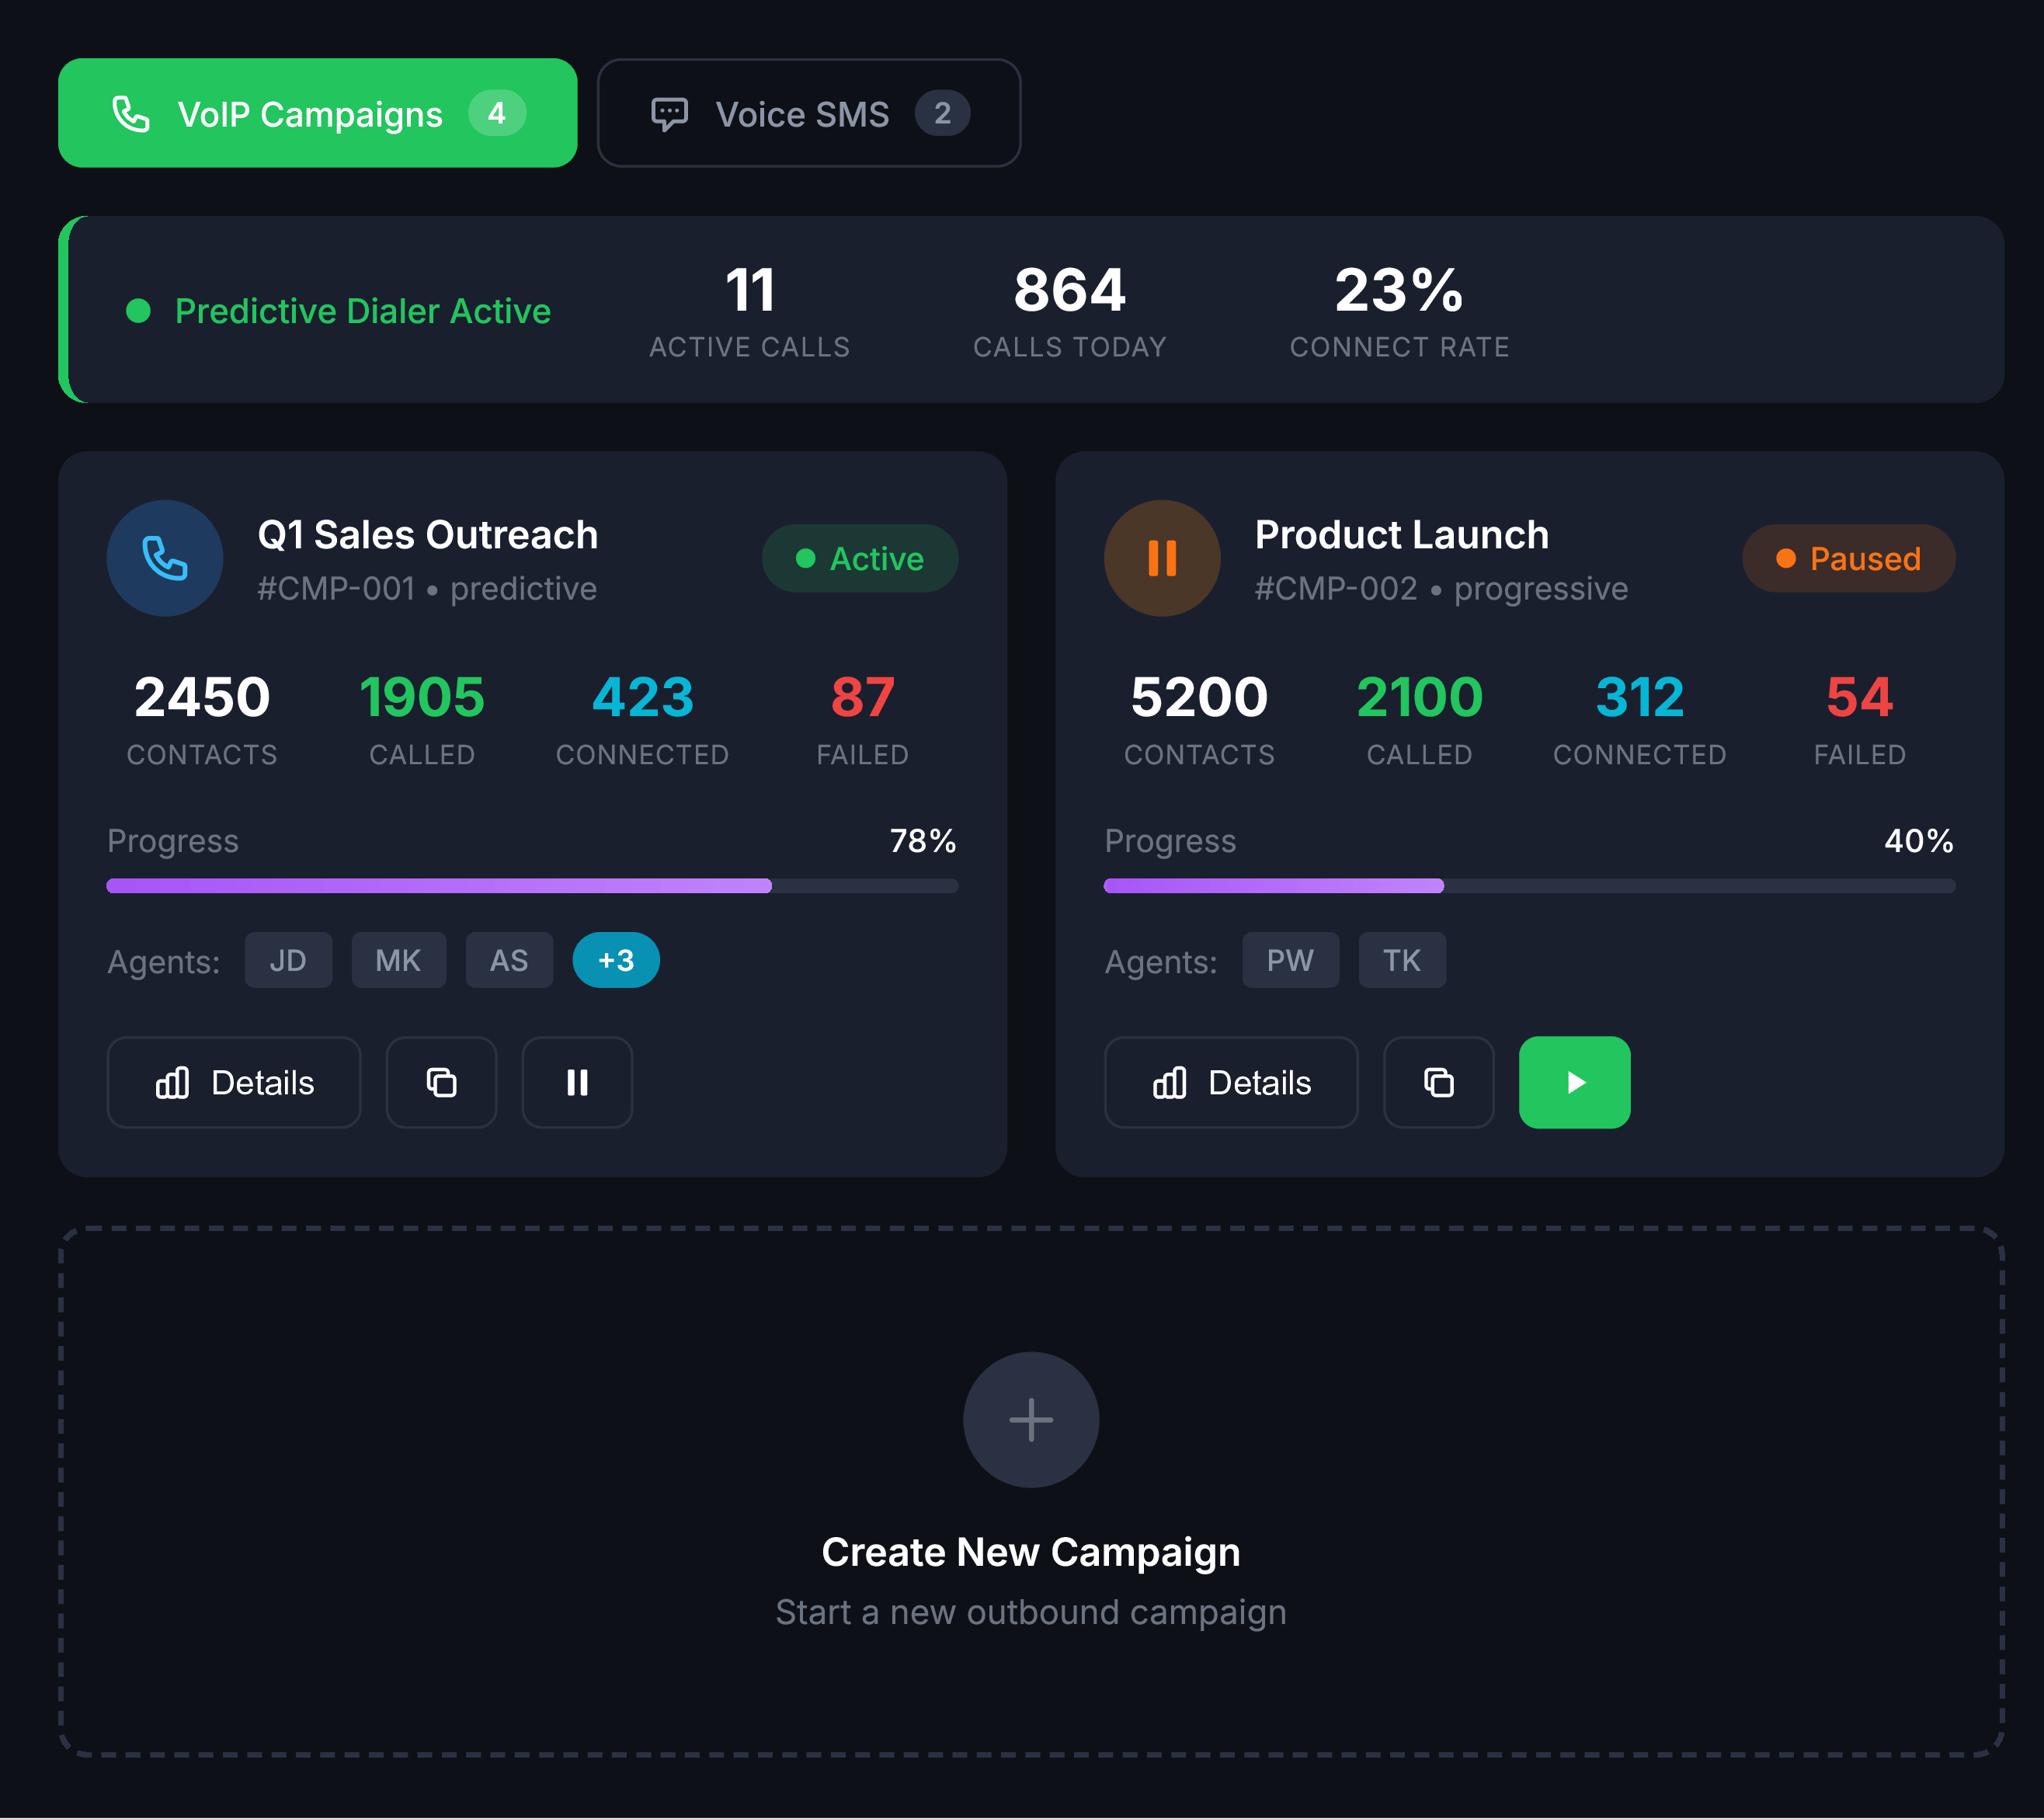Toggle the Active status badge on Q1 Sales Outreach
Viewport: 2044px width, 1819px height.
point(859,558)
